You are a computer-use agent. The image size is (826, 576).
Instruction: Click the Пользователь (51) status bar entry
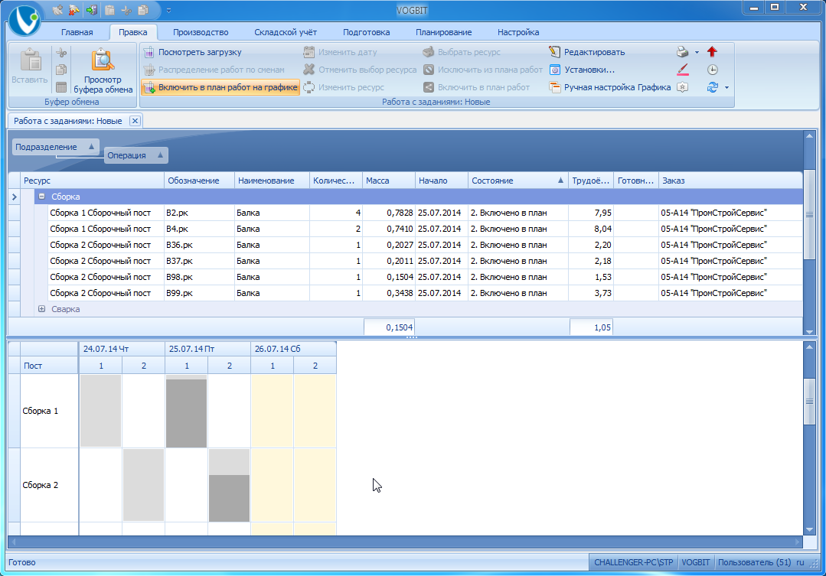[754, 562]
